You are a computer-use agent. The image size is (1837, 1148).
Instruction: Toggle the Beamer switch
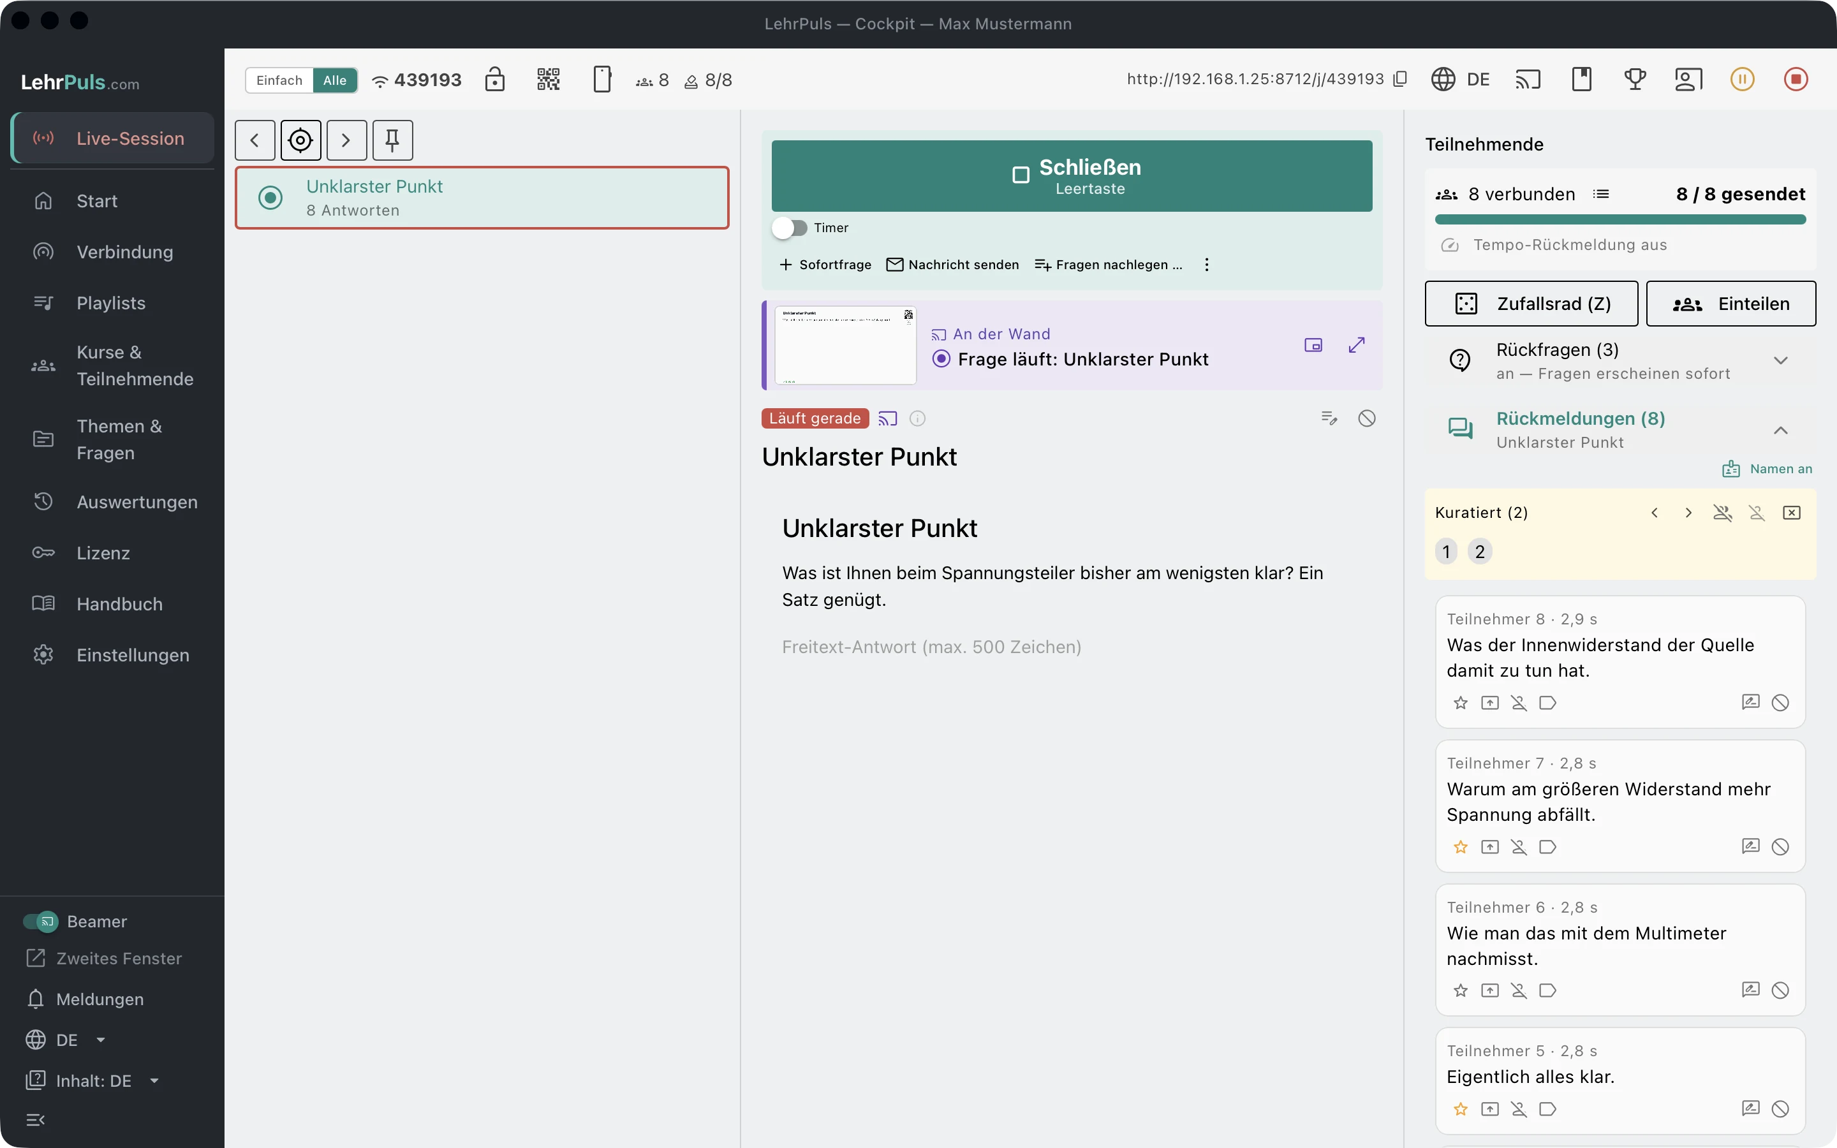pos(40,921)
